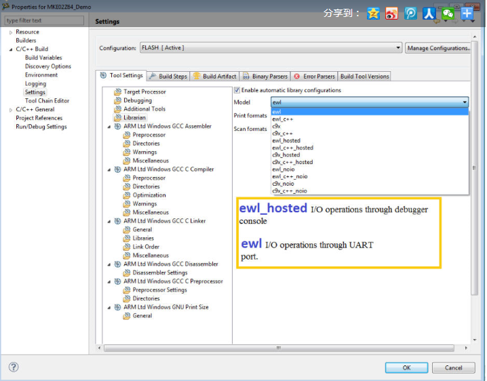Click the Debugging settings icon

[x=118, y=100]
